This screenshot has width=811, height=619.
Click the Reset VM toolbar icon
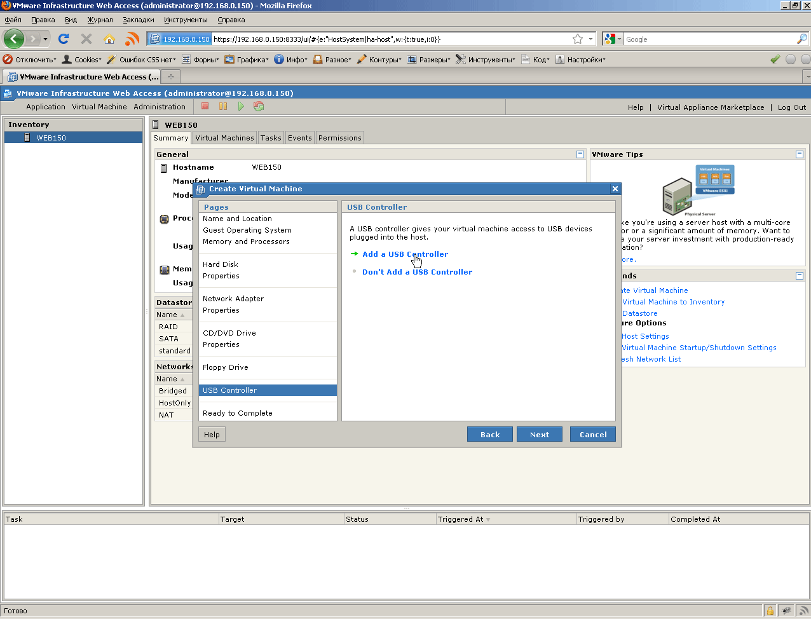pos(259,106)
